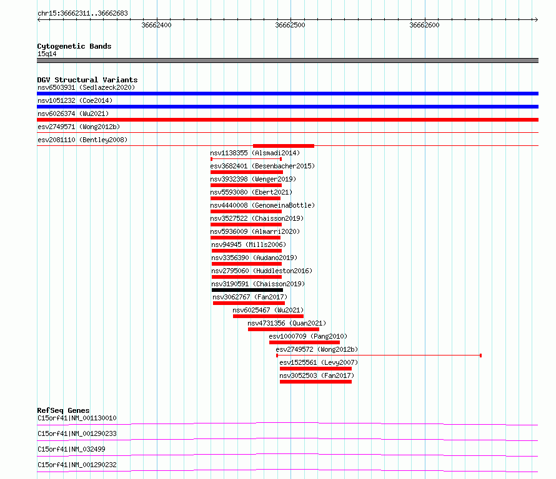Select esv2749572 (Wong2012b) label
556x479 pixels.
317,349
